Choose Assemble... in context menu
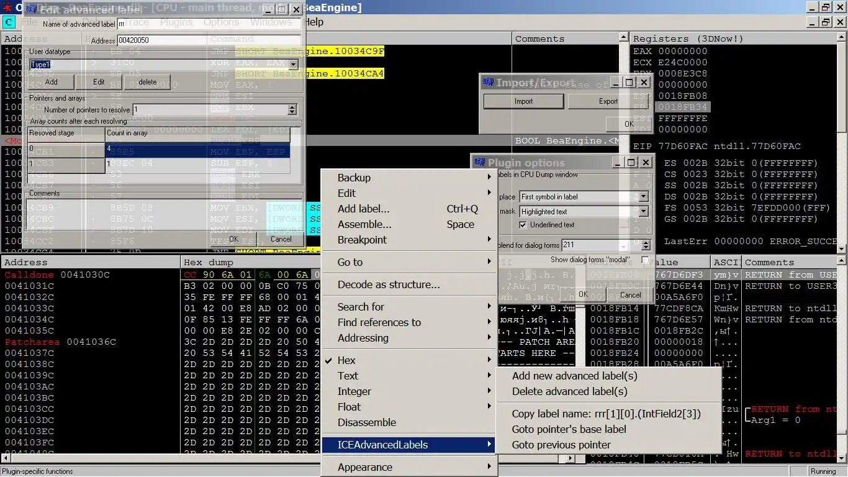The height and width of the screenshot is (477, 848). tap(410, 224)
